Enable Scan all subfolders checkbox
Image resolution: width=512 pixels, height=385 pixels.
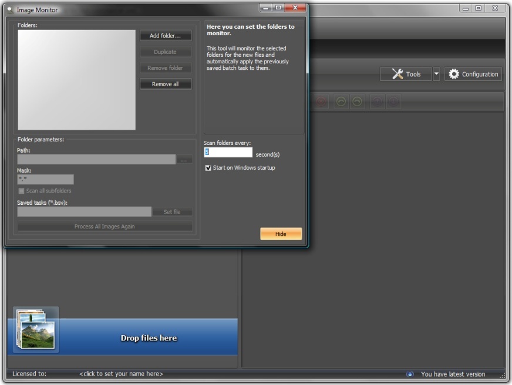click(x=22, y=191)
